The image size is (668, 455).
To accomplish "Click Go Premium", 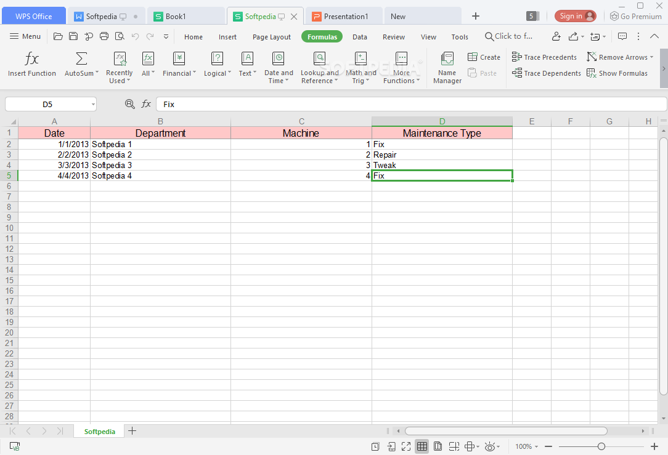I will coord(635,16).
